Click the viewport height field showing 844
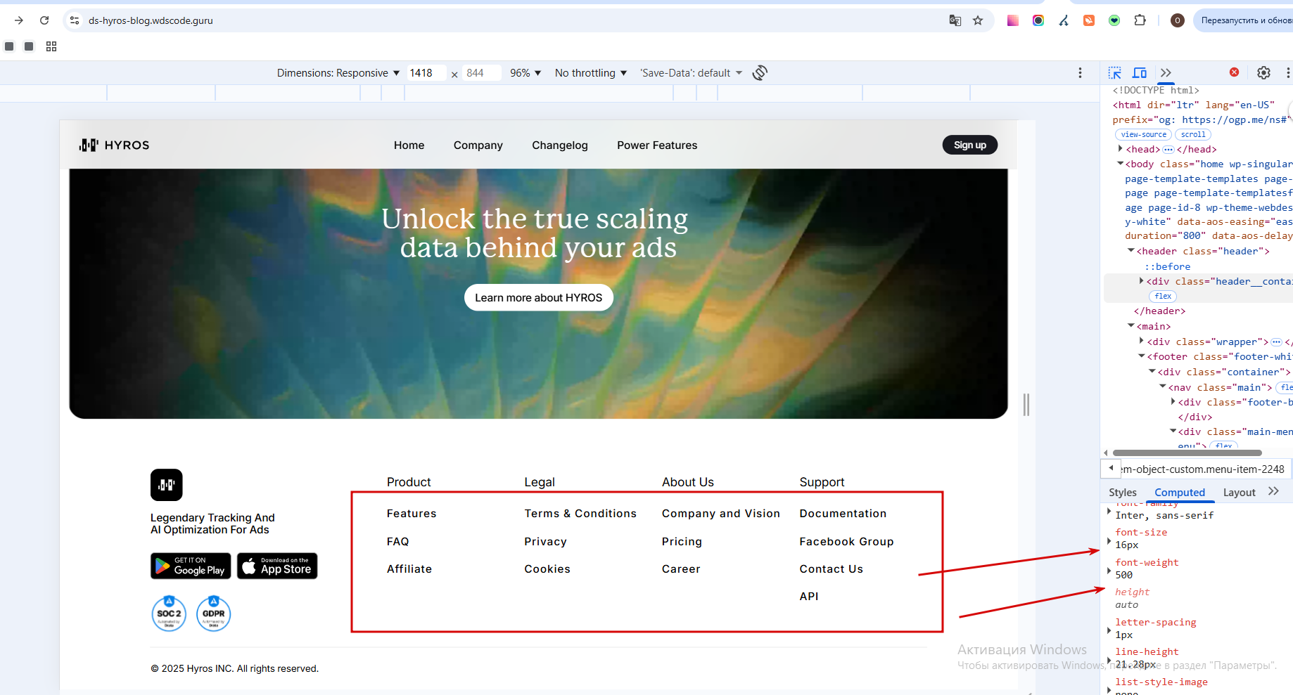The width and height of the screenshot is (1293, 695). 481,73
